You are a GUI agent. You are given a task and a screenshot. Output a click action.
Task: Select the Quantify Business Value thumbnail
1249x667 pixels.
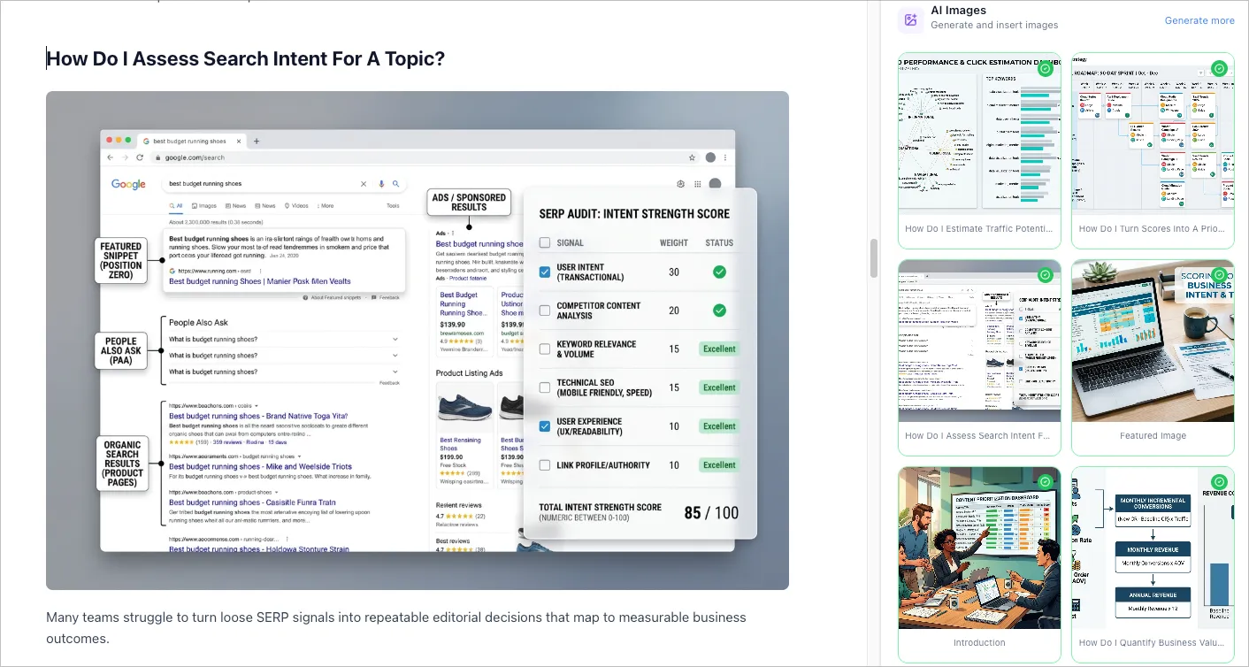point(1153,548)
